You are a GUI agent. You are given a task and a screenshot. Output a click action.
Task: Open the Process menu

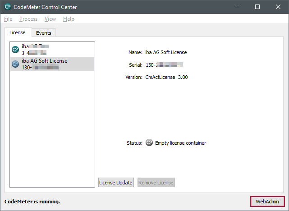click(x=28, y=19)
